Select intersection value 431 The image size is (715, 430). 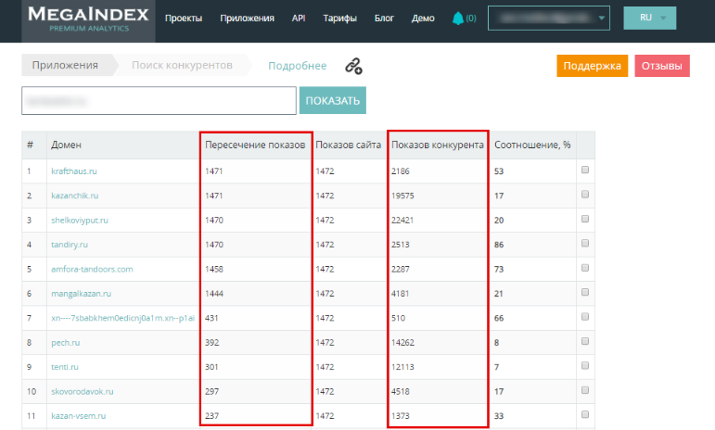[211, 318]
